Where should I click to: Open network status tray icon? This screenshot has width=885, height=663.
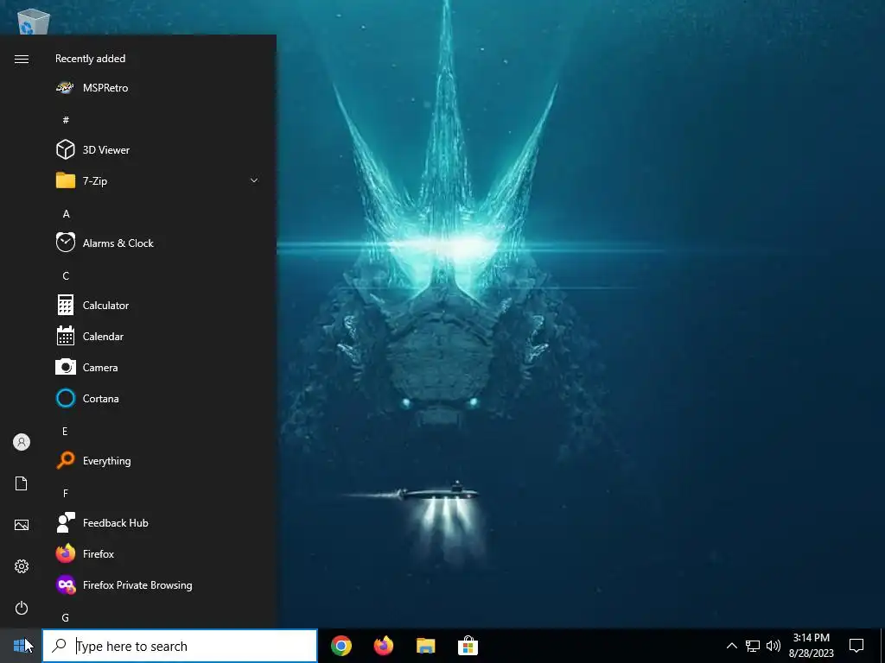753,646
